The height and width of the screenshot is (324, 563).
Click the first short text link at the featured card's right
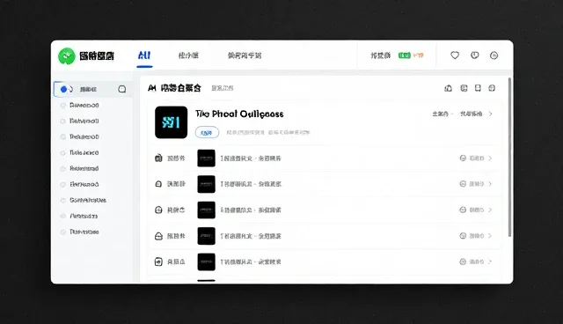(440, 114)
